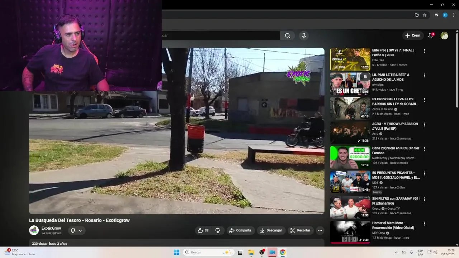
Task: Click the main video player
Action: coord(177,131)
